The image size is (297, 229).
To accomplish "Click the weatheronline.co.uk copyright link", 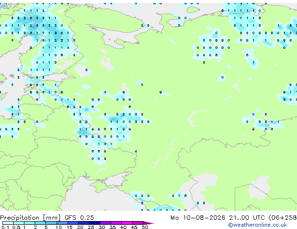I will click(x=258, y=225).
